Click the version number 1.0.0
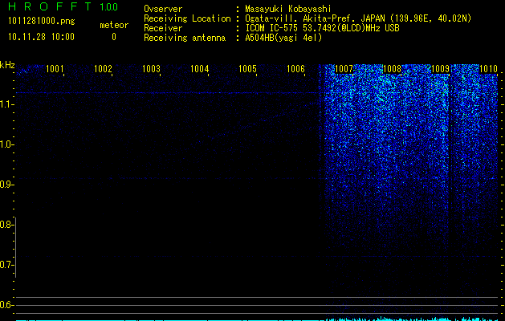The width and height of the screenshot is (505, 321). (108, 6)
